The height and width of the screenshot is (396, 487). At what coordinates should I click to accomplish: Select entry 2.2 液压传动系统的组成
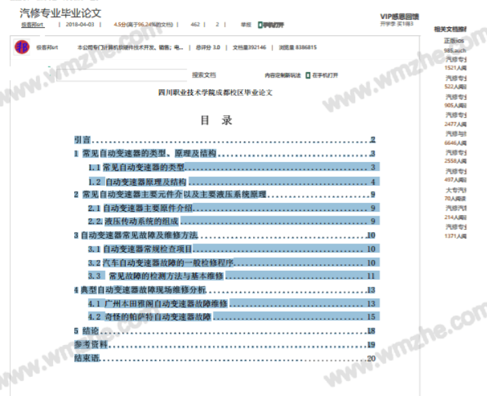233,221
